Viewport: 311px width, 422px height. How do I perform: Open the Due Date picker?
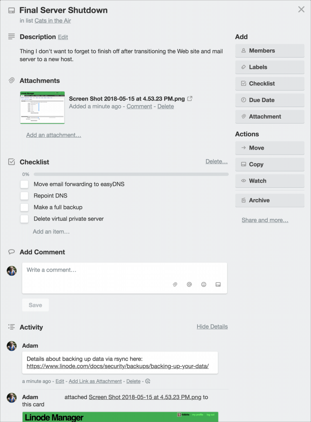coord(269,100)
